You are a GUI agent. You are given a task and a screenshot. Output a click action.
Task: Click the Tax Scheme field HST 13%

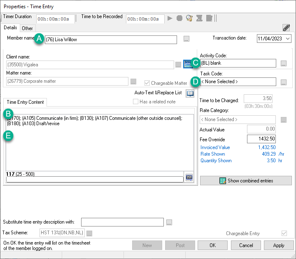(x=62, y=233)
